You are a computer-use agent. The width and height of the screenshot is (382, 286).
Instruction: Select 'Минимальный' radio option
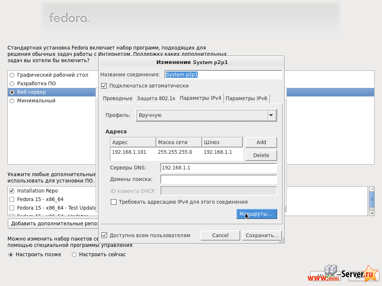pyautogui.click(x=12, y=101)
